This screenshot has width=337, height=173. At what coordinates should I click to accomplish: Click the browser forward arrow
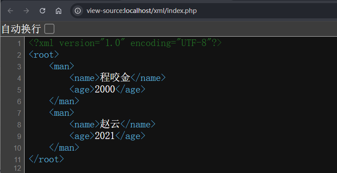click(x=26, y=11)
